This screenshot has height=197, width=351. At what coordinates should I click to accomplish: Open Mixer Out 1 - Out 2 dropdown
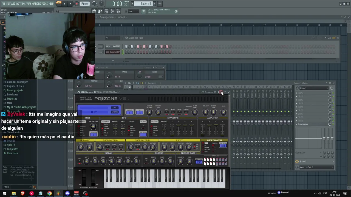click(x=317, y=167)
